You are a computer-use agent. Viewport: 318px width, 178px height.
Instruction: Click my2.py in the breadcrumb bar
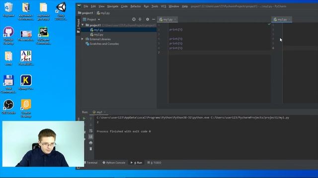tap(103, 13)
